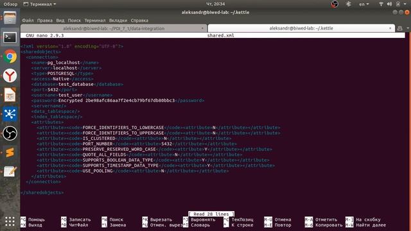Screen dimensions: 411x231
Task: Click the IS_CLUSTERED attribute code
Action: (99, 139)
